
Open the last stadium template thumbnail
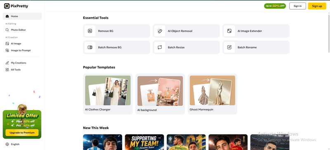(x=270, y=142)
